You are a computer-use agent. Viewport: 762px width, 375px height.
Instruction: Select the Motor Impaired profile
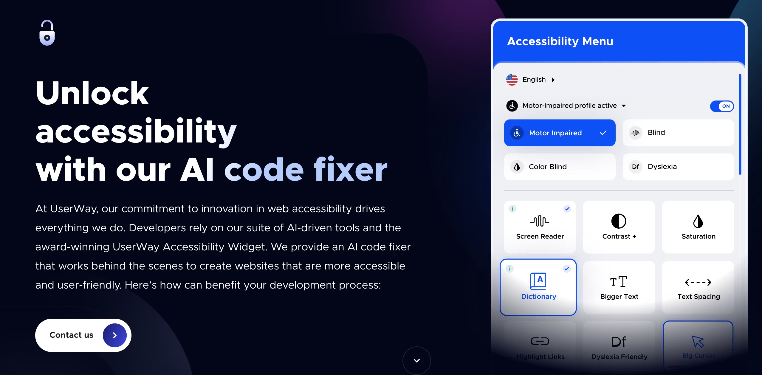tap(560, 132)
